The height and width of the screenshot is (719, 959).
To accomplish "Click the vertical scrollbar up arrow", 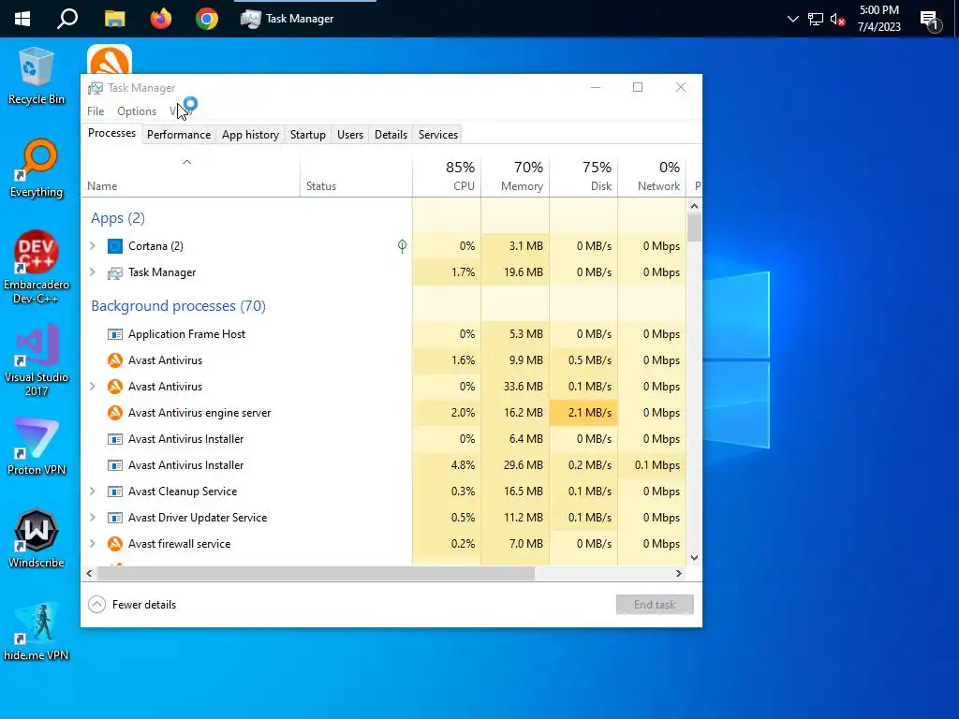I will (x=694, y=207).
